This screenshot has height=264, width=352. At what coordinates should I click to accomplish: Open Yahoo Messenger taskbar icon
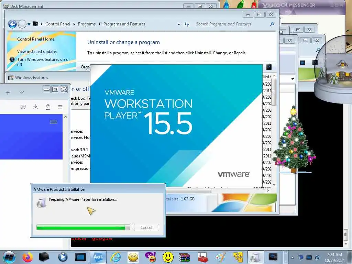point(151,257)
